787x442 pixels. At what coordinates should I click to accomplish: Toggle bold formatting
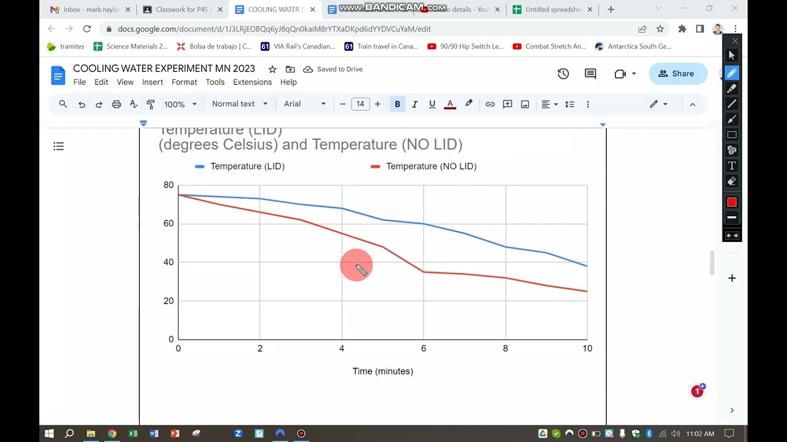coord(397,104)
